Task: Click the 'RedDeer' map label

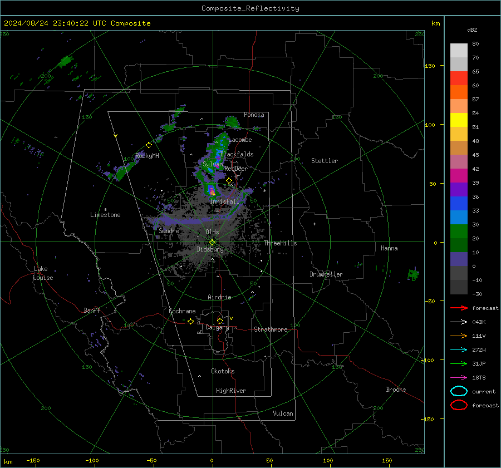Action: 236,169
